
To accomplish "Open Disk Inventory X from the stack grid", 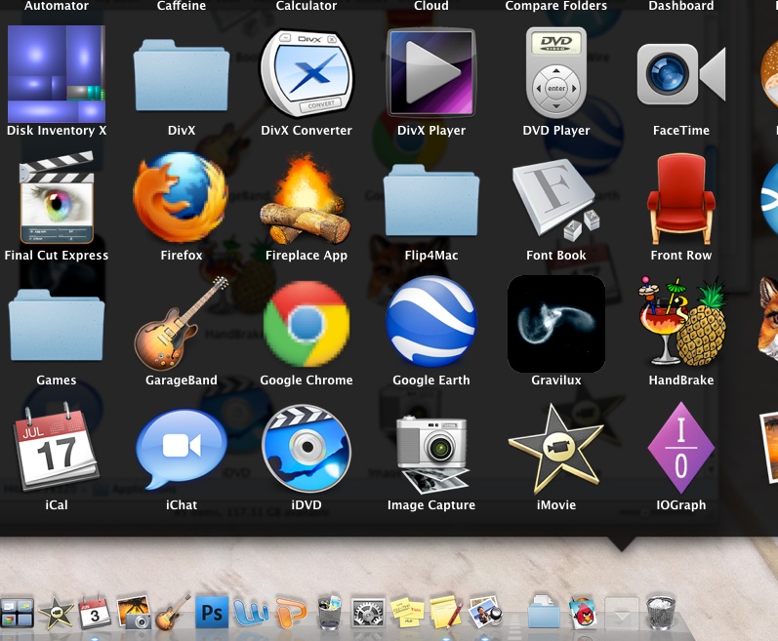I will click(56, 74).
